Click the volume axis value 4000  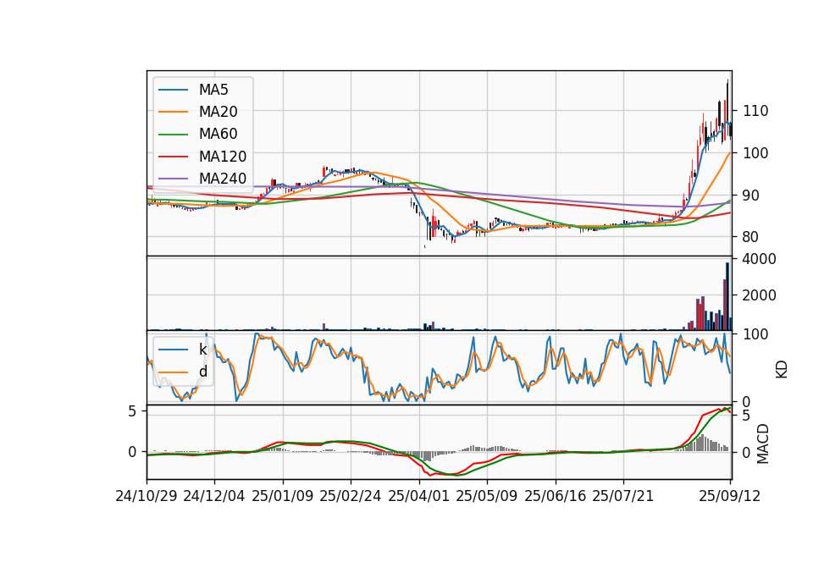tap(759, 259)
